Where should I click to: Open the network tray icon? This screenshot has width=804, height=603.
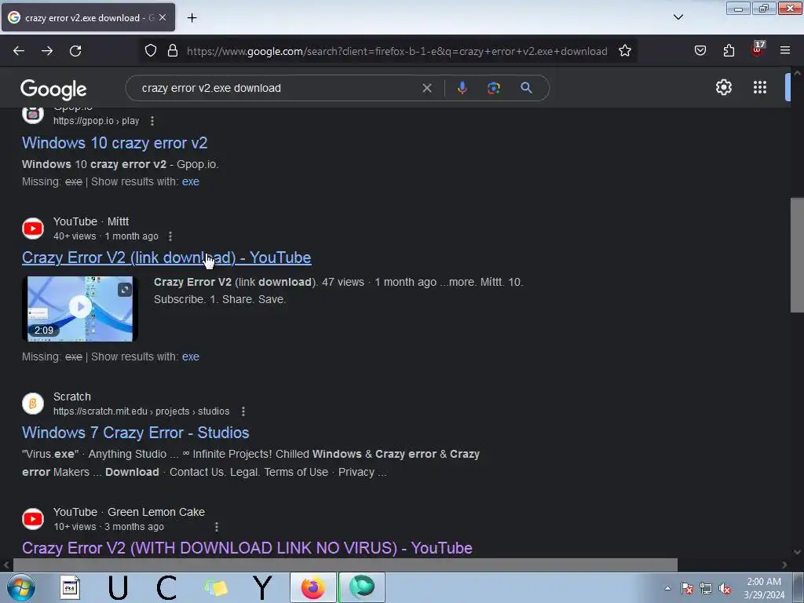(706, 589)
